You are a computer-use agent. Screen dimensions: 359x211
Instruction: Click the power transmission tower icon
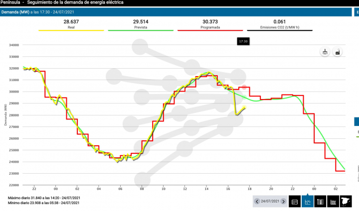[325, 52]
